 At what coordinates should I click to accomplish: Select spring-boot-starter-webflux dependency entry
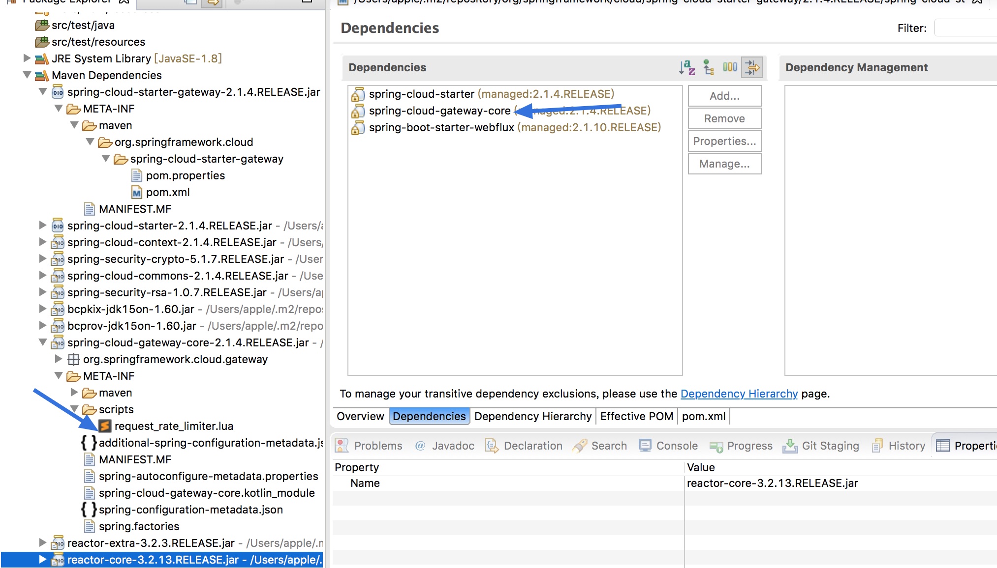tap(441, 127)
